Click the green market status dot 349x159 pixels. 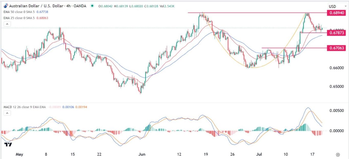pos(92,6)
